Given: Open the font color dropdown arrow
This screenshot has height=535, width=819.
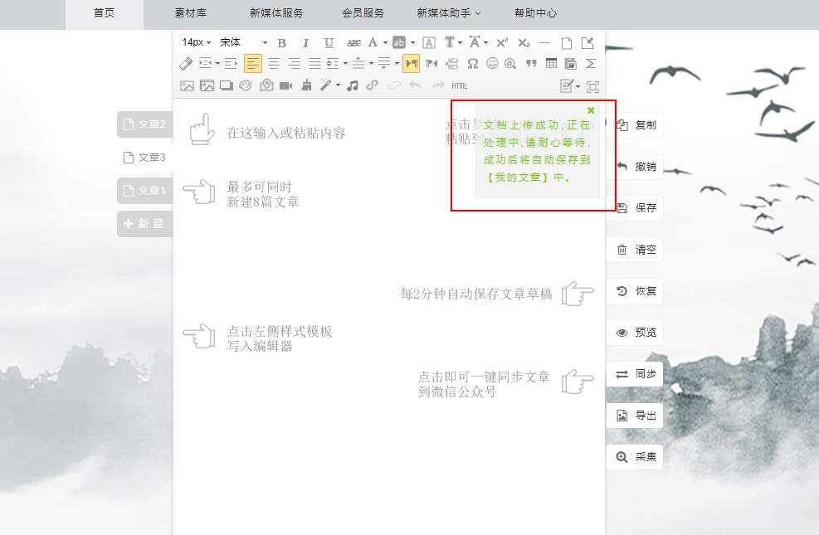Looking at the screenshot, I should pos(385,42).
